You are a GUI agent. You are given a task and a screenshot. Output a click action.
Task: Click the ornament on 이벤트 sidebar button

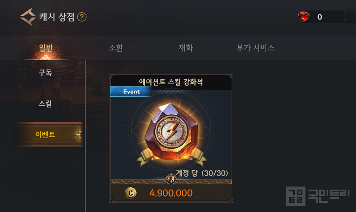tap(78, 135)
